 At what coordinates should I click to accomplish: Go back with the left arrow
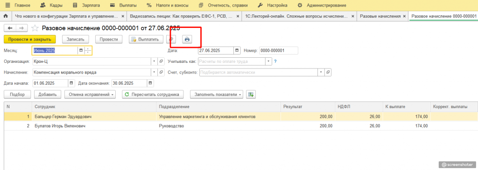coord(10,28)
